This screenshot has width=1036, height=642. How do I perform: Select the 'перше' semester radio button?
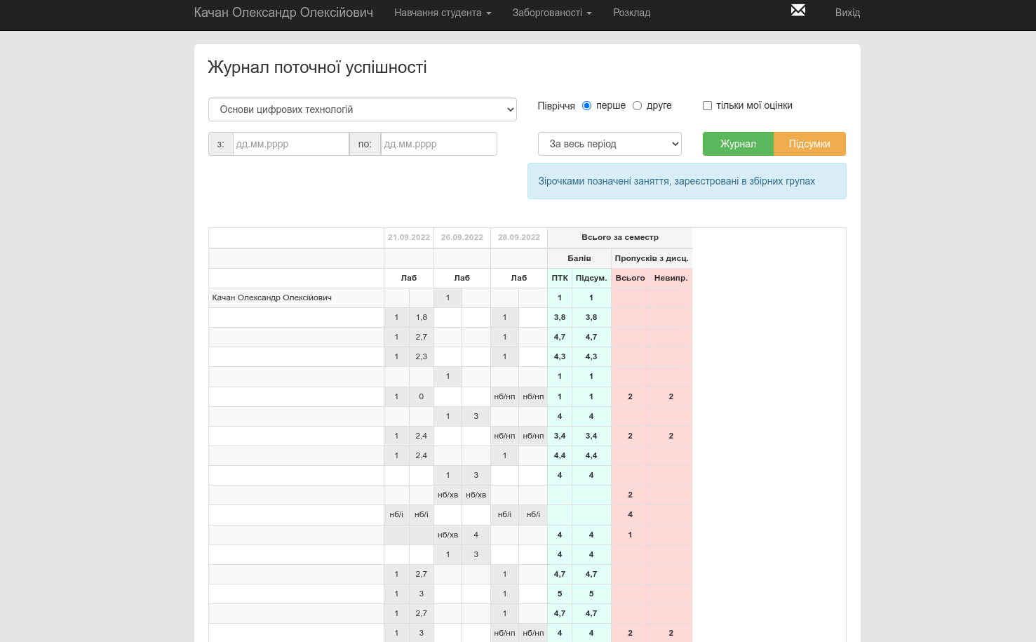tap(587, 106)
